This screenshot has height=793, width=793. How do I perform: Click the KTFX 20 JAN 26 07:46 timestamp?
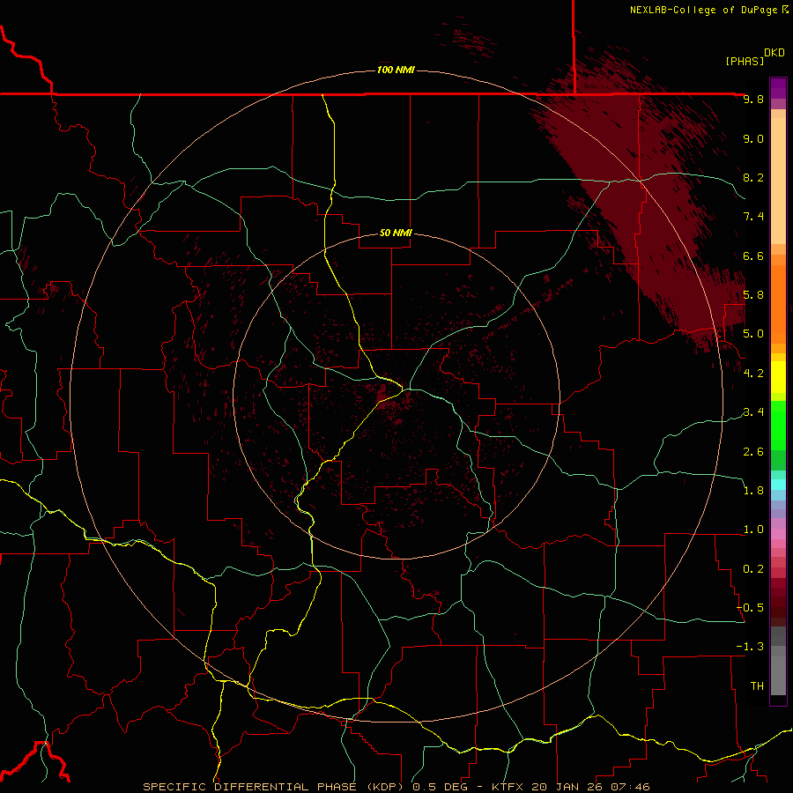click(x=570, y=787)
